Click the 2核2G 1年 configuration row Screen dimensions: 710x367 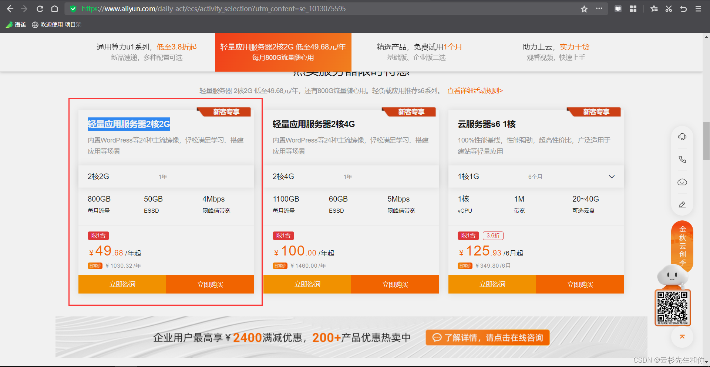[x=166, y=176]
